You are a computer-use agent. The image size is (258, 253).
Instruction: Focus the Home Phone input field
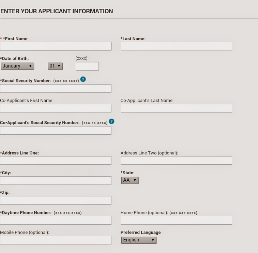(x=176, y=220)
